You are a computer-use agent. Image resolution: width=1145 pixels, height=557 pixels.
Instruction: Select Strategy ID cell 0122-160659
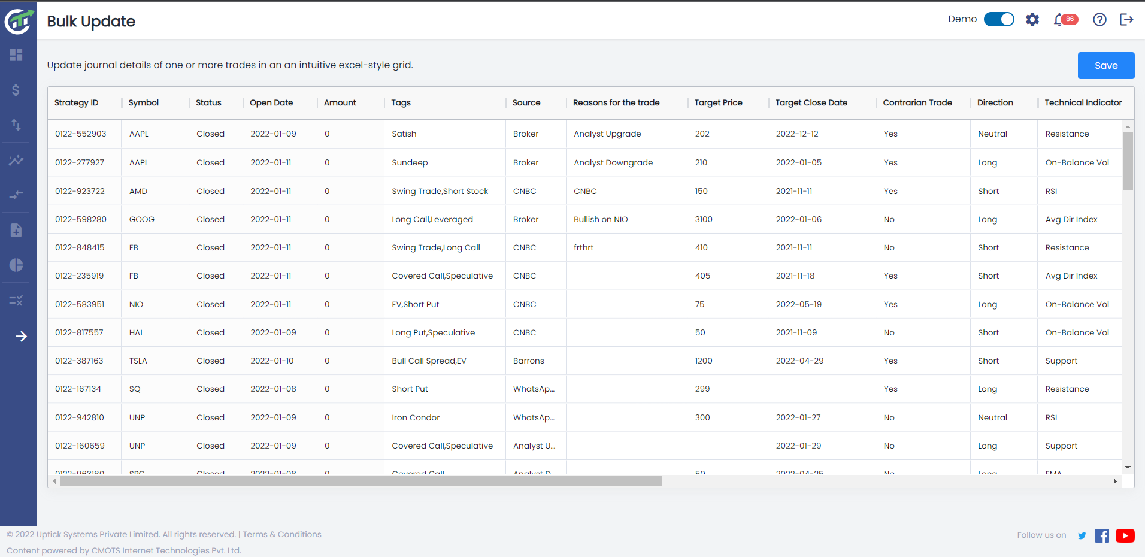pos(84,446)
